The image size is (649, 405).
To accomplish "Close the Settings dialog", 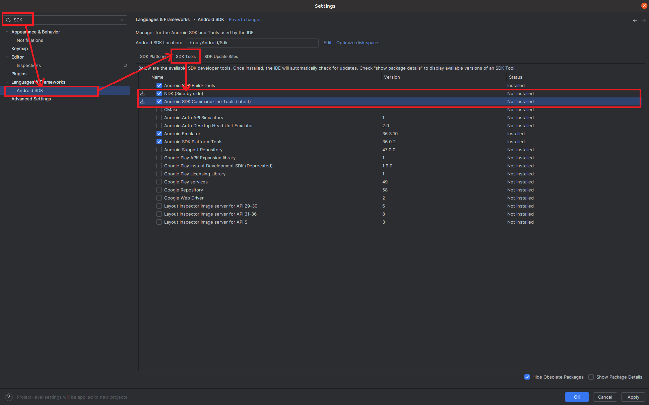I will pyautogui.click(x=644, y=6).
